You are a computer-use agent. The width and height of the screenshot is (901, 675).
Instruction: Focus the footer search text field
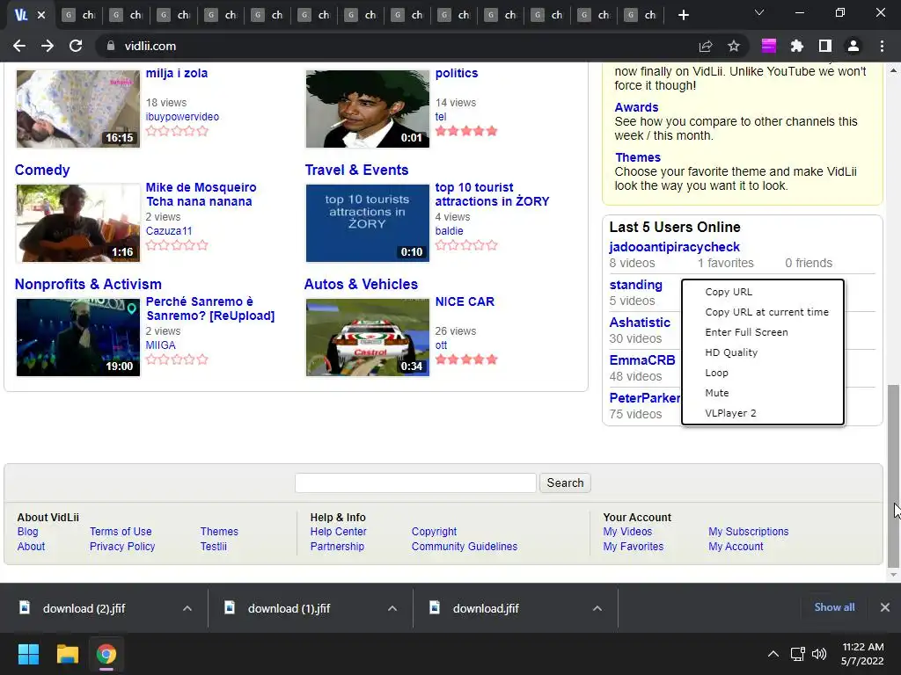tap(415, 483)
